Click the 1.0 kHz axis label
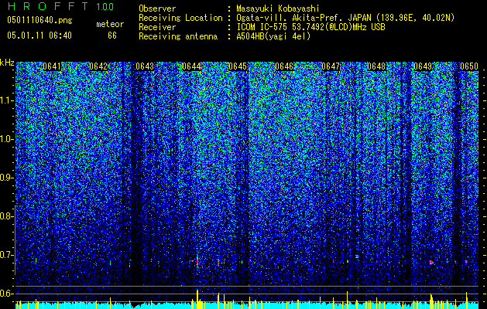This screenshot has width=487, height=309. point(7,139)
